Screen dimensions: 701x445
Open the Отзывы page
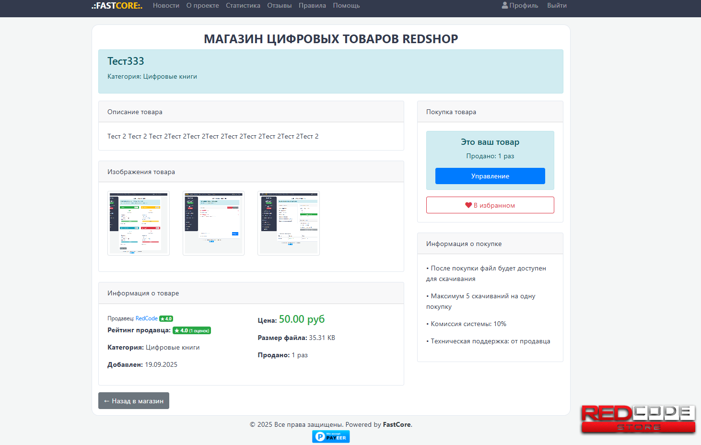click(280, 6)
